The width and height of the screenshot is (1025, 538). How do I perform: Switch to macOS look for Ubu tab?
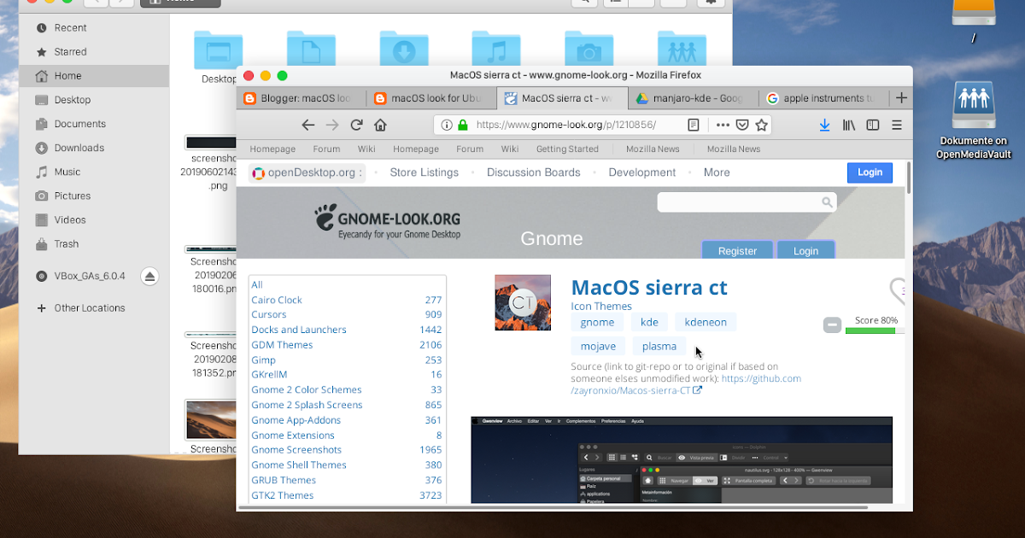(431, 98)
